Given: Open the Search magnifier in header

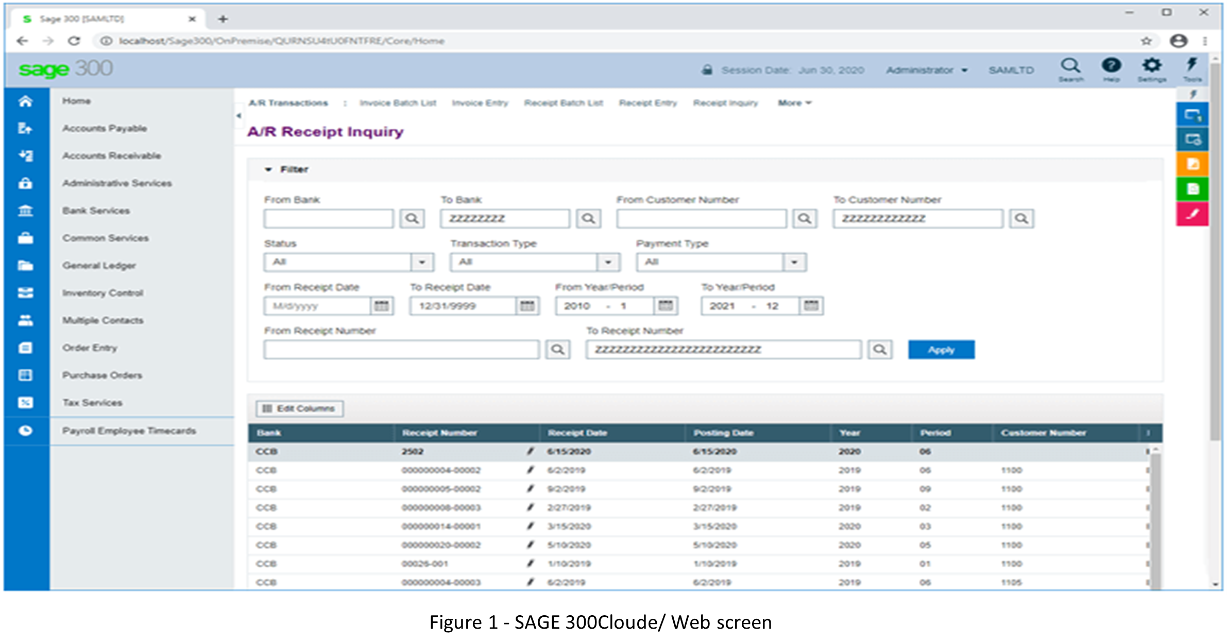Looking at the screenshot, I should point(1070,69).
